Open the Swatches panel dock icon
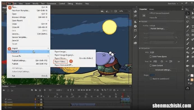 click(x=135, y=16)
